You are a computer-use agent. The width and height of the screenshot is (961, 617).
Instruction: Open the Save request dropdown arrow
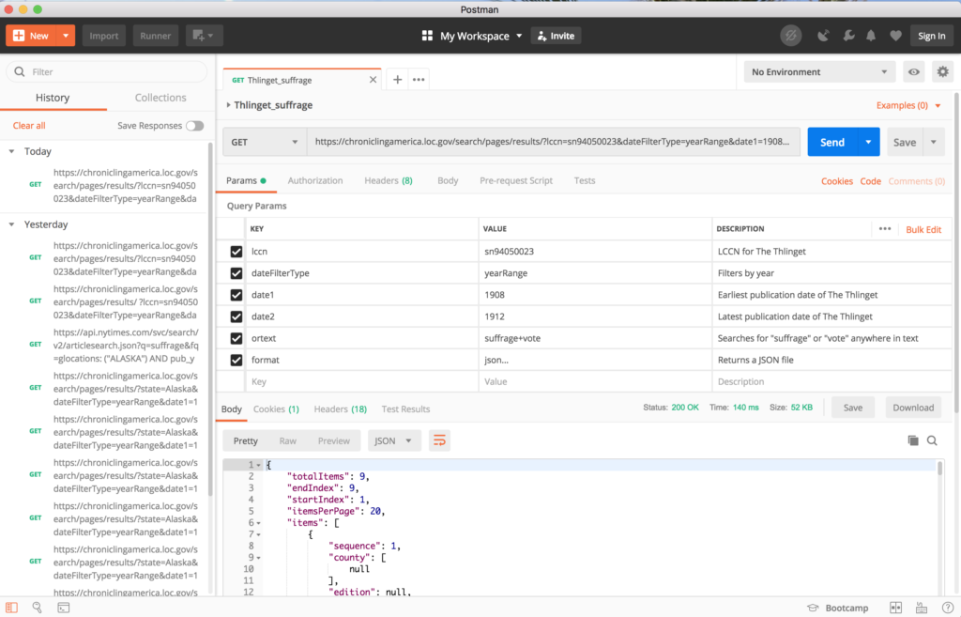[934, 142]
